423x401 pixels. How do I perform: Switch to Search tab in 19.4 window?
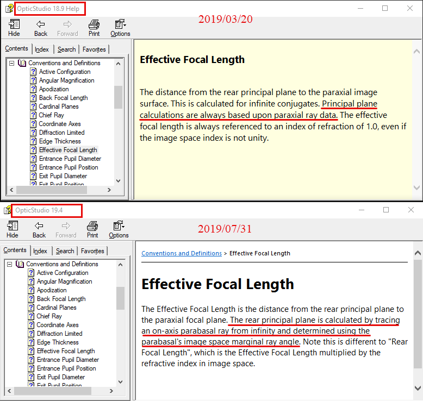click(x=65, y=251)
